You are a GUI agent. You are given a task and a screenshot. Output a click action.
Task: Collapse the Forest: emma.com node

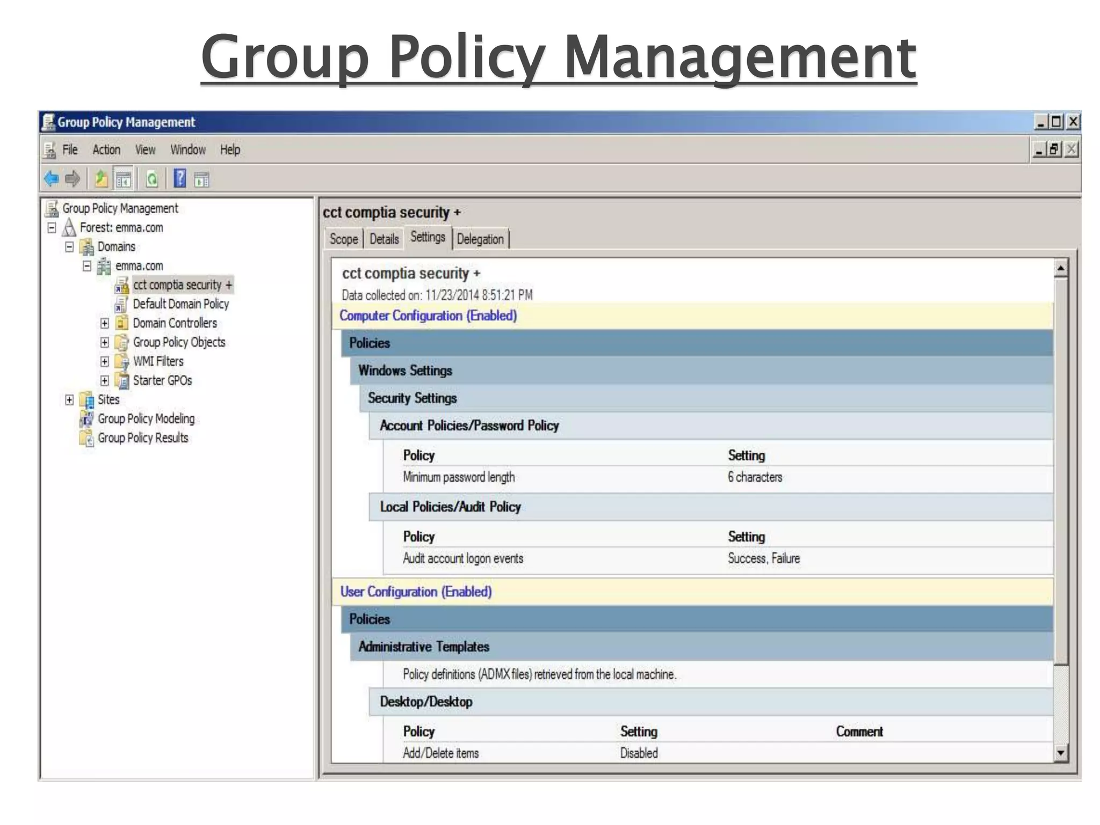coord(52,228)
